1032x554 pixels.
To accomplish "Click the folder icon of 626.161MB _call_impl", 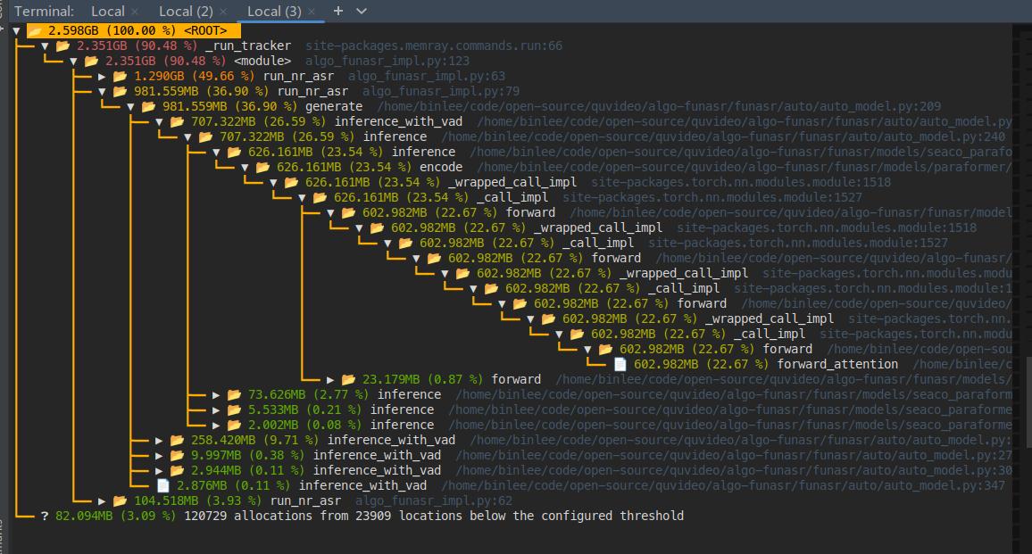I will click(x=320, y=197).
